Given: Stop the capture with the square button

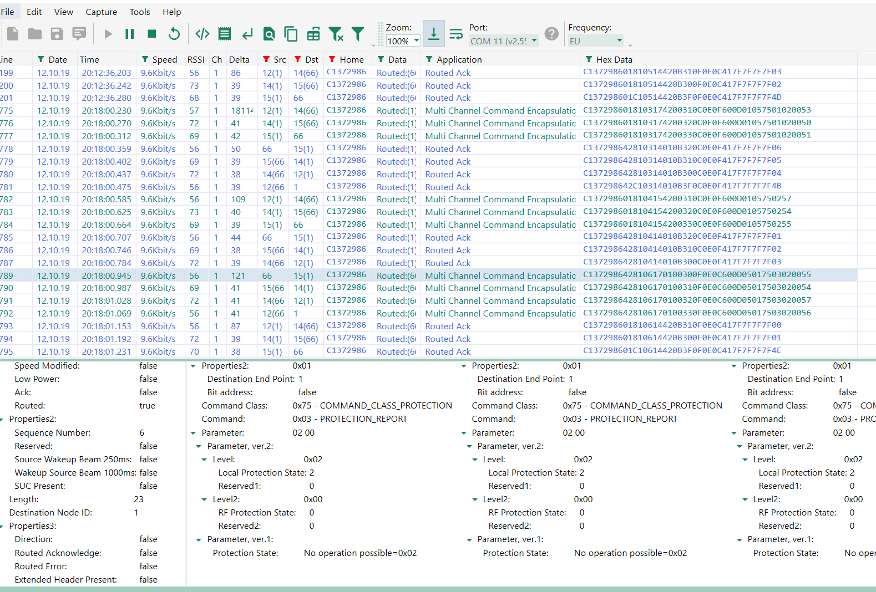Looking at the screenshot, I should tap(152, 34).
